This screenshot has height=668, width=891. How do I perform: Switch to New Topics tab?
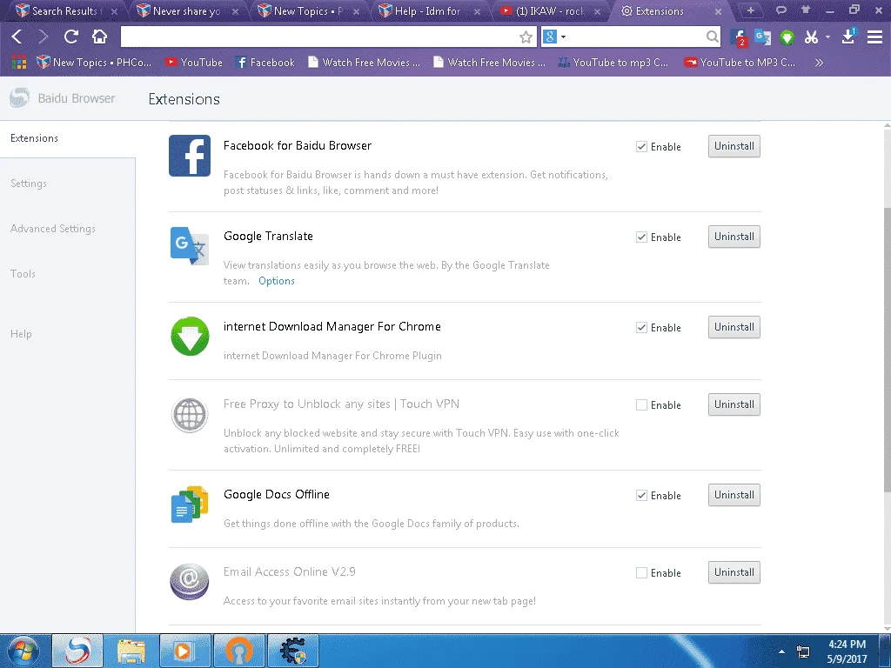coord(307,10)
